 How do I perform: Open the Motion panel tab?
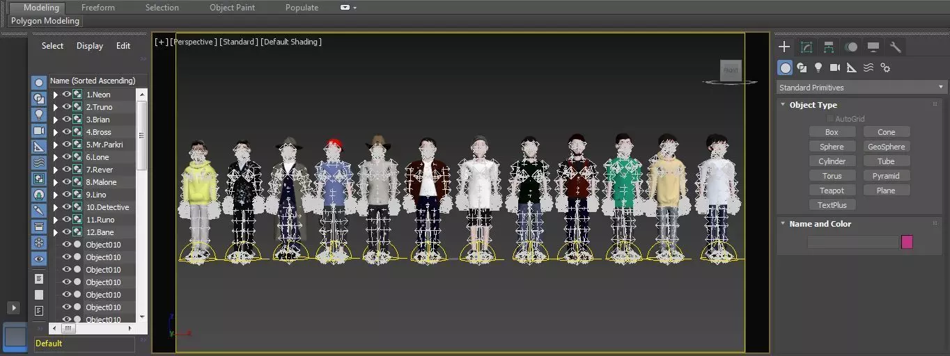tap(851, 47)
